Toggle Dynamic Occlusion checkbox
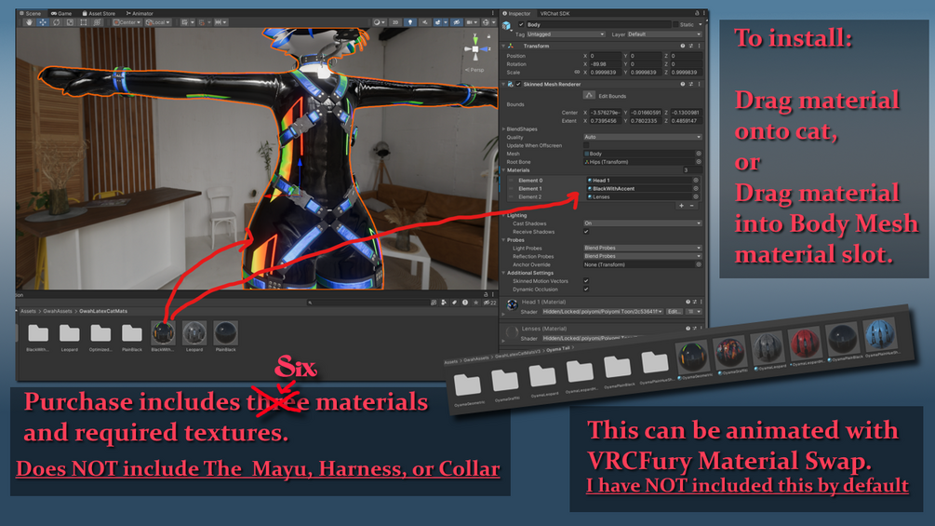 (586, 290)
